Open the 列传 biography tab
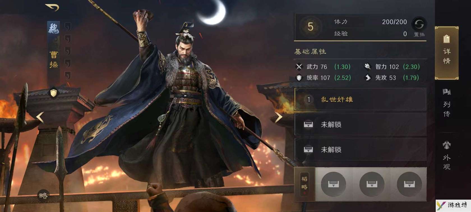Image resolution: width=471 pixels, height=212 pixels. pos(447,103)
